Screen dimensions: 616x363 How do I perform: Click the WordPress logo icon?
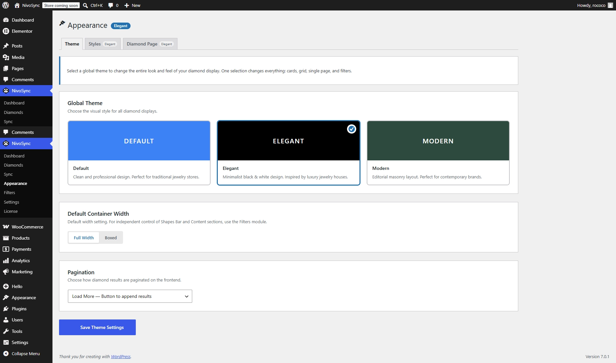(6, 5)
